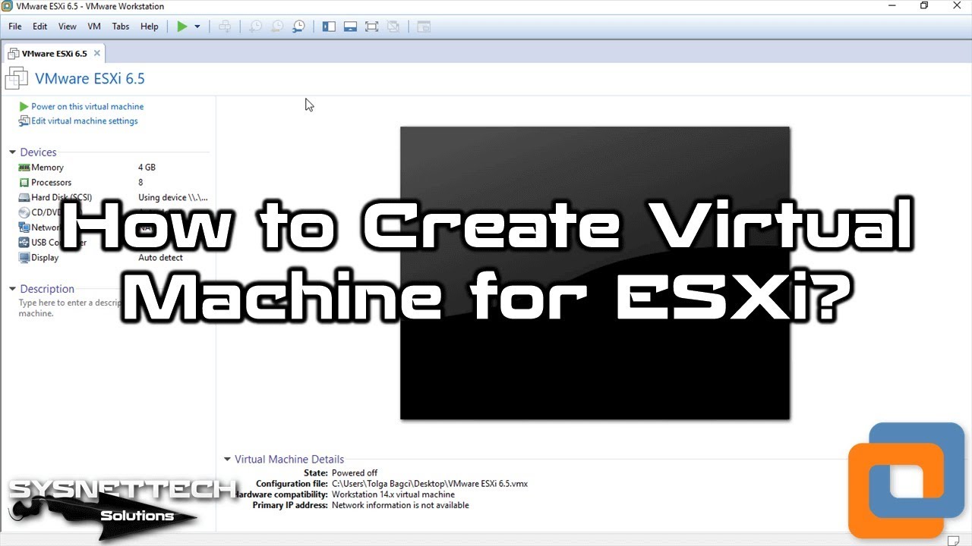This screenshot has height=546, width=972.
Task: Click the Network information is not available text
Action: [400, 505]
